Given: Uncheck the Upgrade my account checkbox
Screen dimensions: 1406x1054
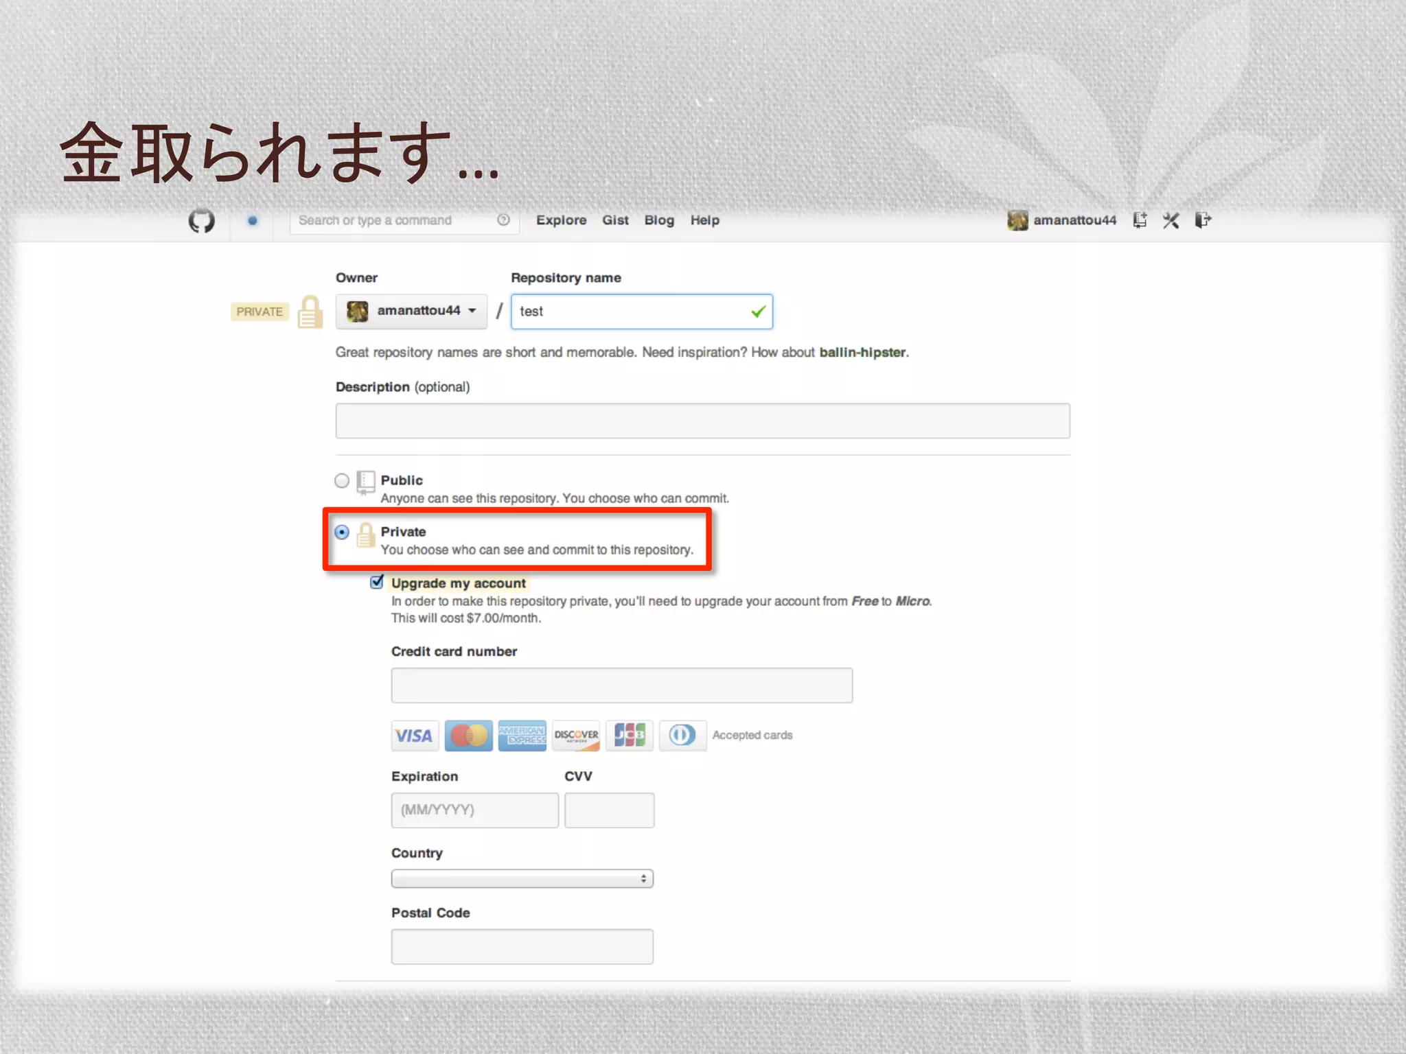Looking at the screenshot, I should [377, 583].
